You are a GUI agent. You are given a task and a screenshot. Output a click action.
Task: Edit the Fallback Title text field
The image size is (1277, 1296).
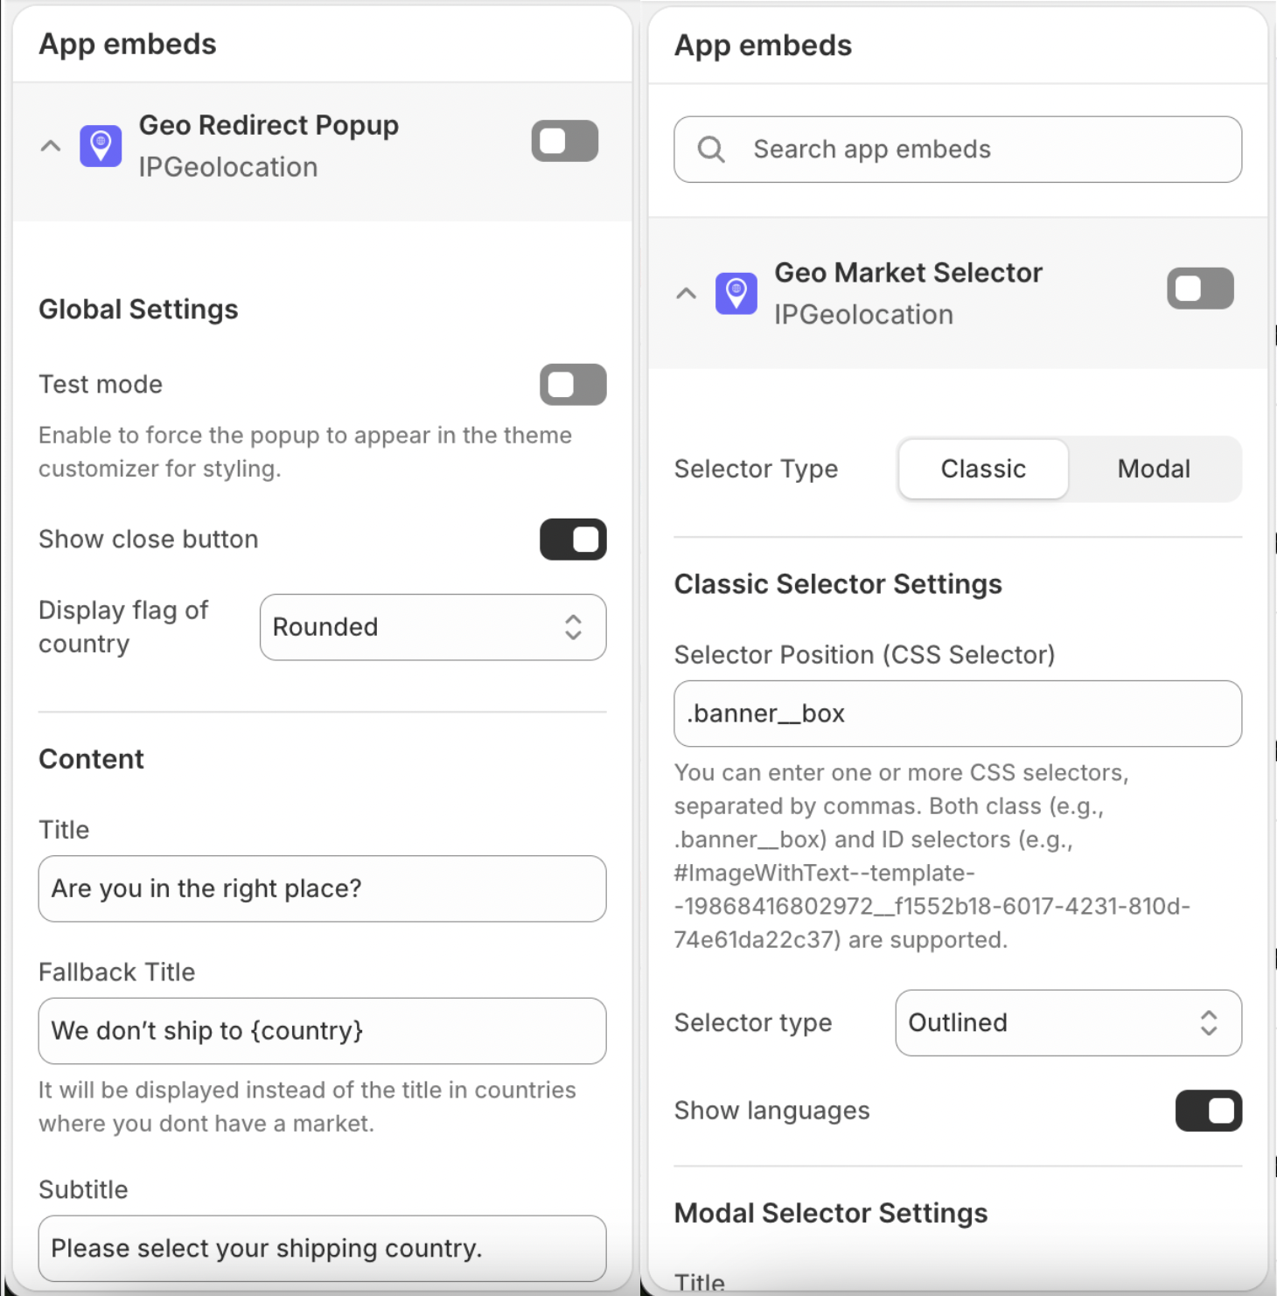pyautogui.click(x=322, y=1031)
